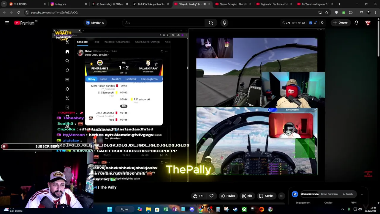Open Steam from the taskbar

[235, 209]
